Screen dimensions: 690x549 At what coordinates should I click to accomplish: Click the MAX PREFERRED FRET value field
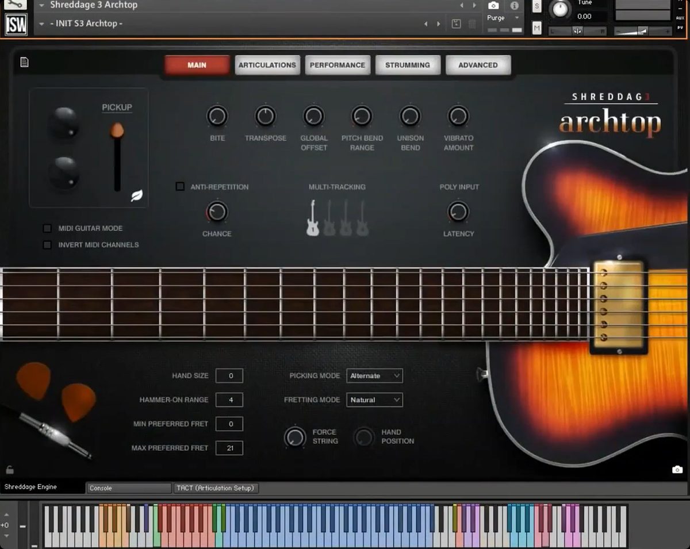229,448
